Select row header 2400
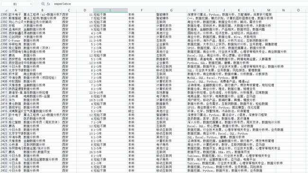 tap(4, 52)
